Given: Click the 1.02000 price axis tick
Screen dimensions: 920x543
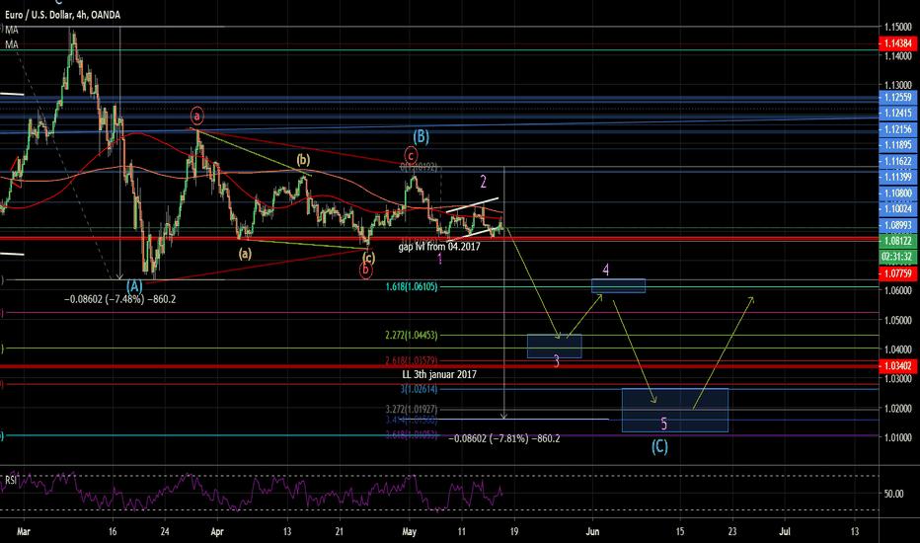Looking at the screenshot, I should (897, 409).
